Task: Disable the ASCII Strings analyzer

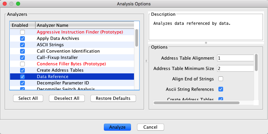Action: pyautogui.click(x=22, y=45)
